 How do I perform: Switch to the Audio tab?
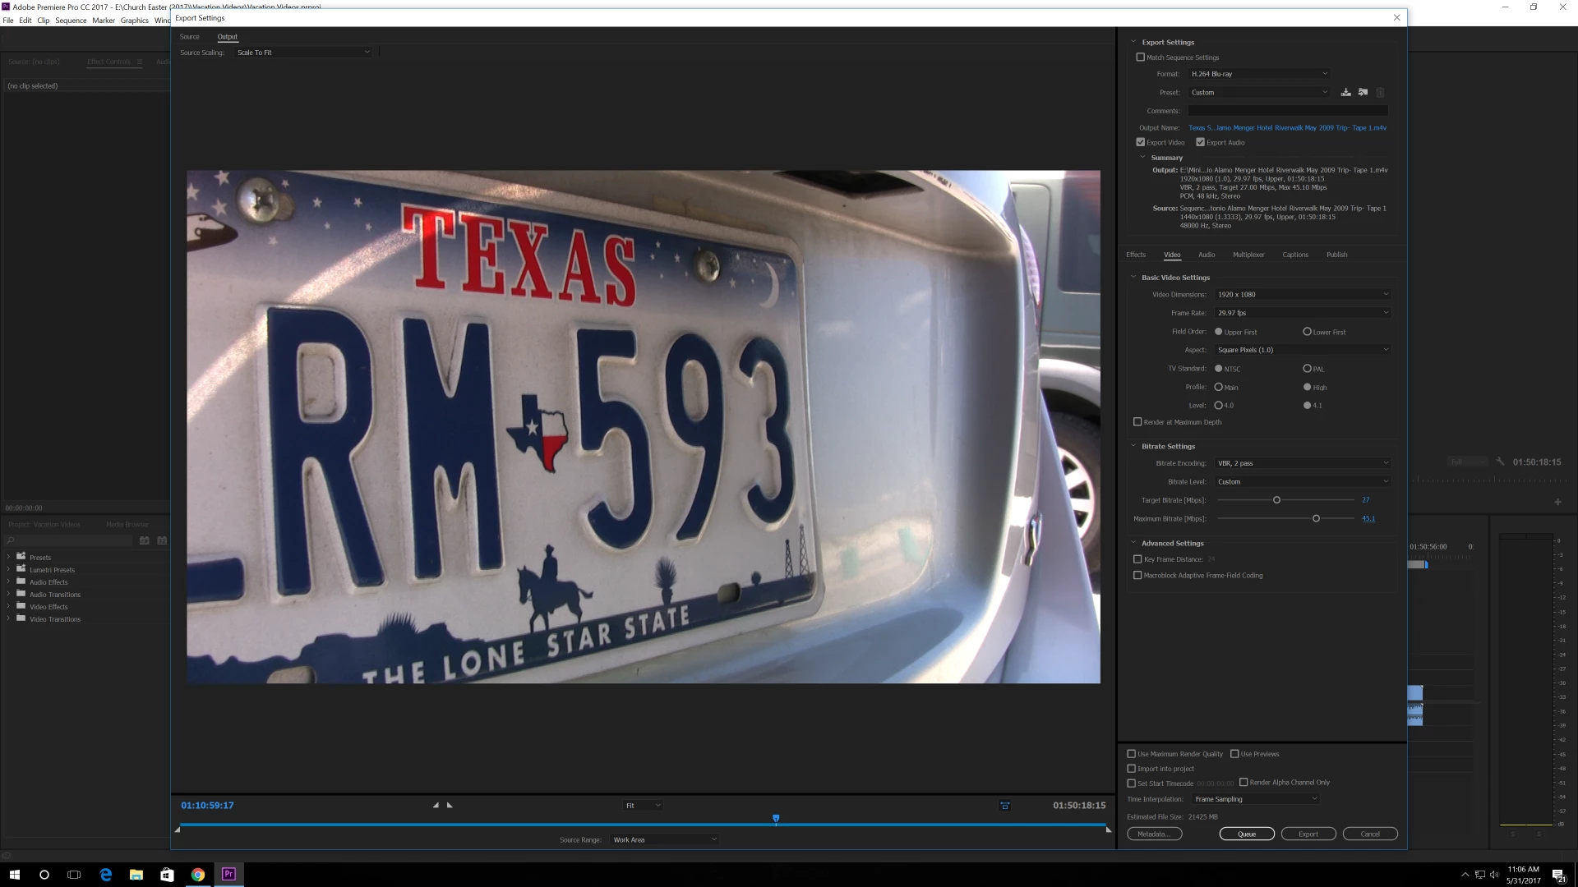coord(1206,255)
